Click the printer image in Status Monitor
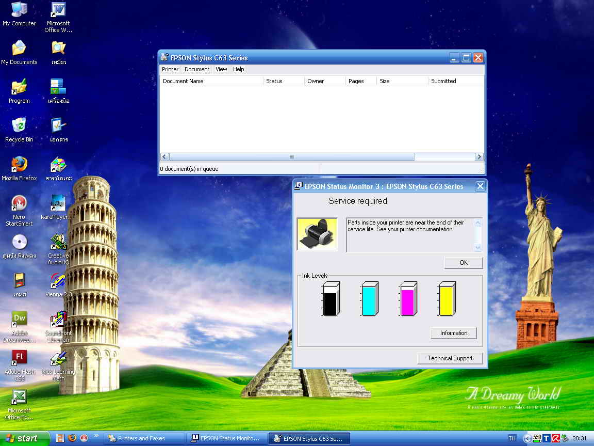The width and height of the screenshot is (594, 446). [x=317, y=234]
